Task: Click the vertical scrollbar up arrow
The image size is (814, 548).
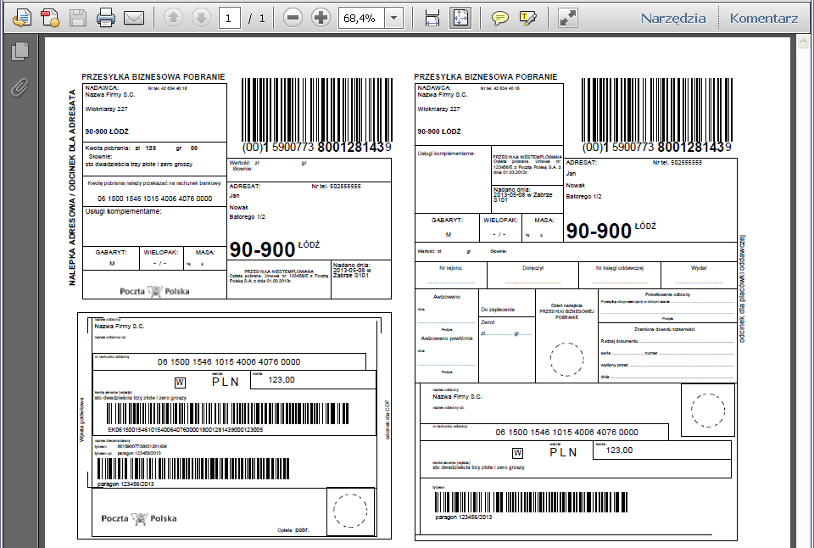Action: coord(804,42)
